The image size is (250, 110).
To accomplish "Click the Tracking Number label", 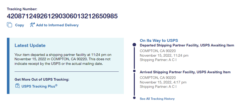I will click(x=22, y=9).
